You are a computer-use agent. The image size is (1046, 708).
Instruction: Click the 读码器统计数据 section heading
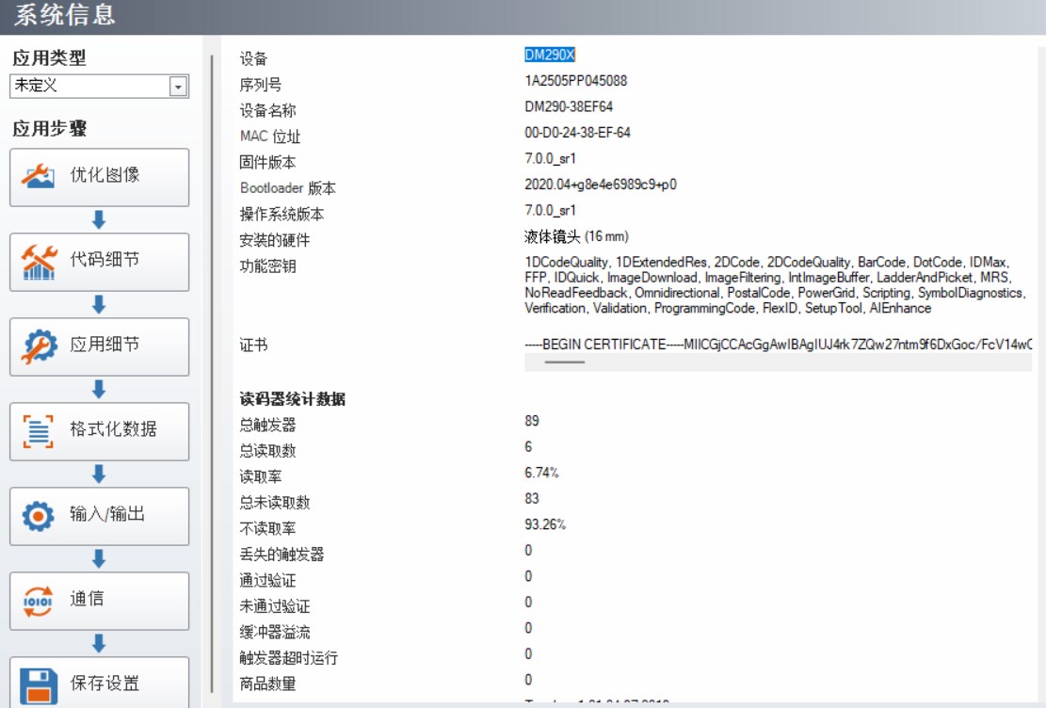tap(292, 399)
